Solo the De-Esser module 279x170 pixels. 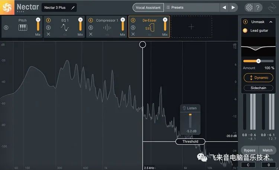coord(133,27)
